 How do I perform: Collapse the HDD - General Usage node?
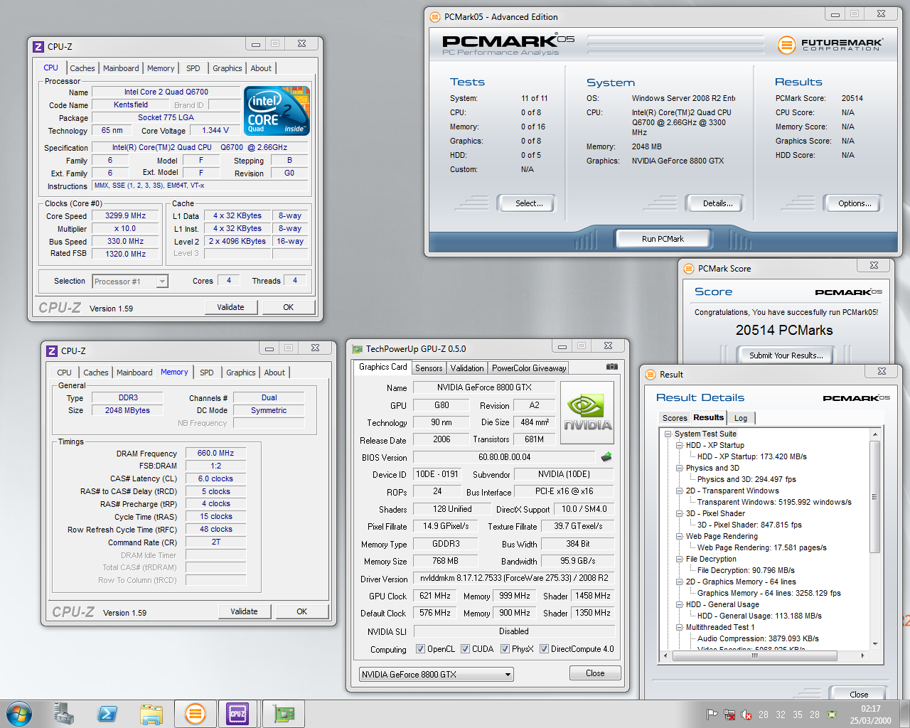pos(679,605)
